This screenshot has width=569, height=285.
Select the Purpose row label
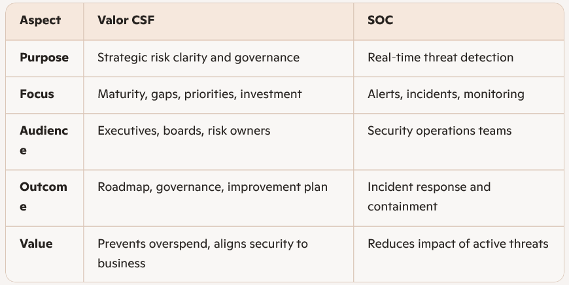(x=44, y=58)
